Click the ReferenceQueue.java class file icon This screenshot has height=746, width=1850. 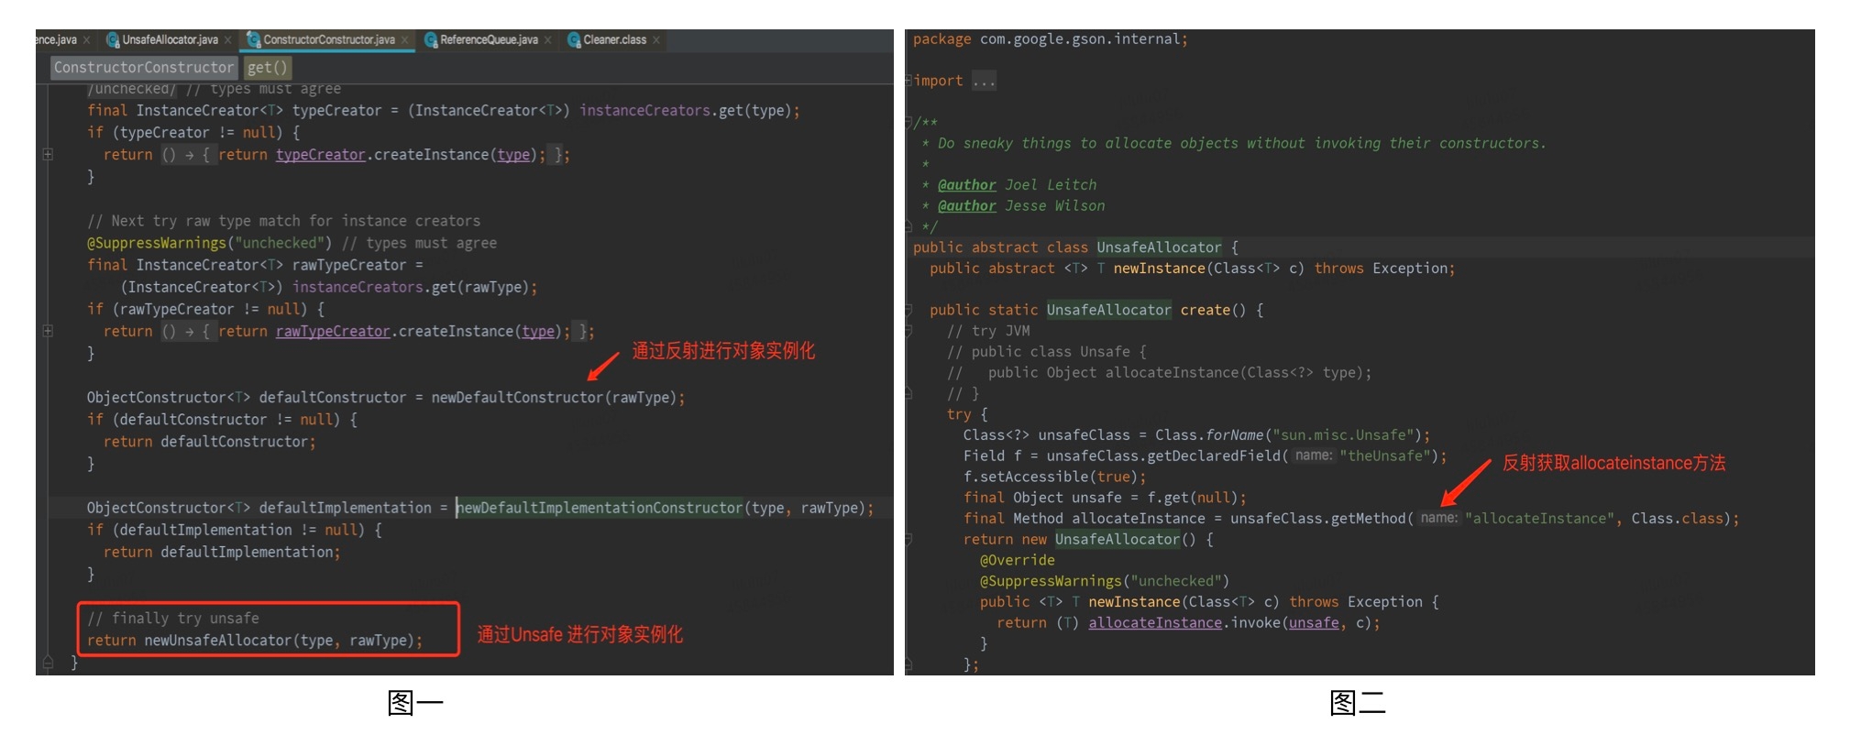[431, 40]
